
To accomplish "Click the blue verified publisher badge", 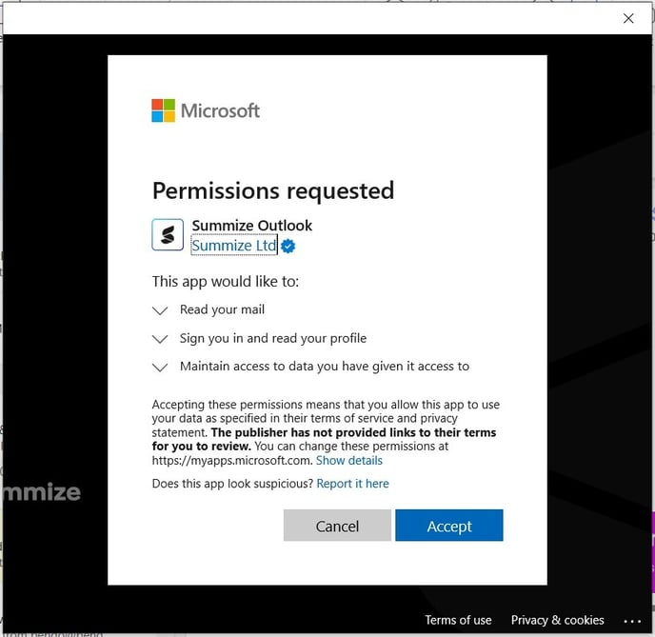I will tap(288, 247).
